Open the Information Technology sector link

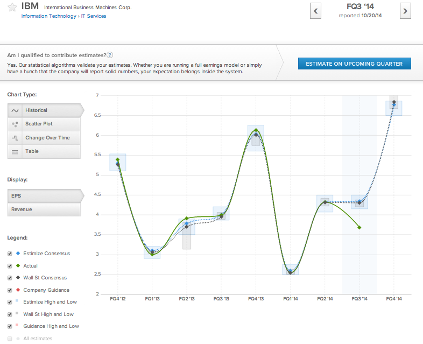coord(48,16)
